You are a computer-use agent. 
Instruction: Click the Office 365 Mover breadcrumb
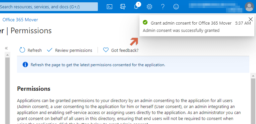(20, 20)
